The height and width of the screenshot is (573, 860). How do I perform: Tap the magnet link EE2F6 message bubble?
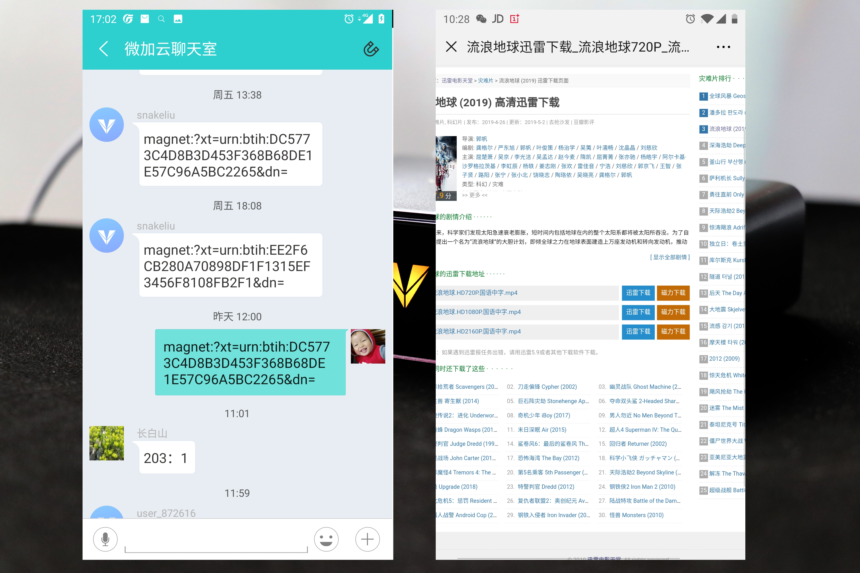click(230, 265)
